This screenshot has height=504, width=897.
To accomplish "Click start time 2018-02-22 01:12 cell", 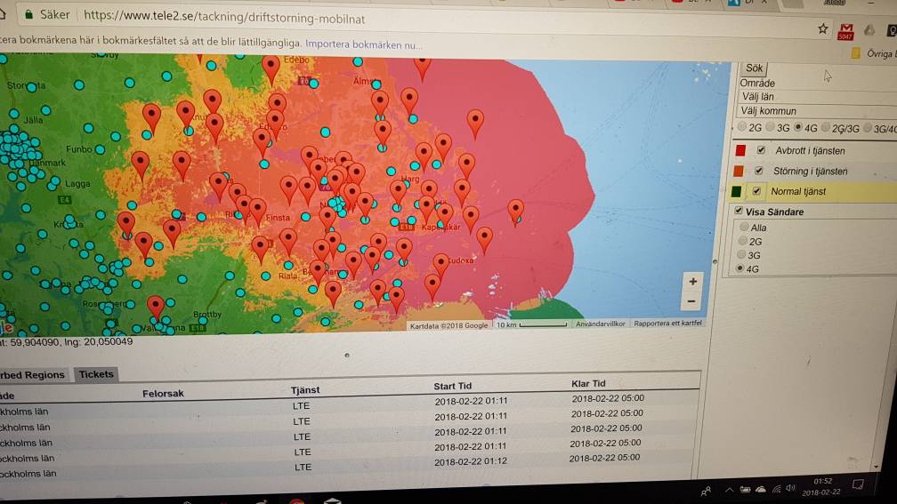I will click(470, 461).
